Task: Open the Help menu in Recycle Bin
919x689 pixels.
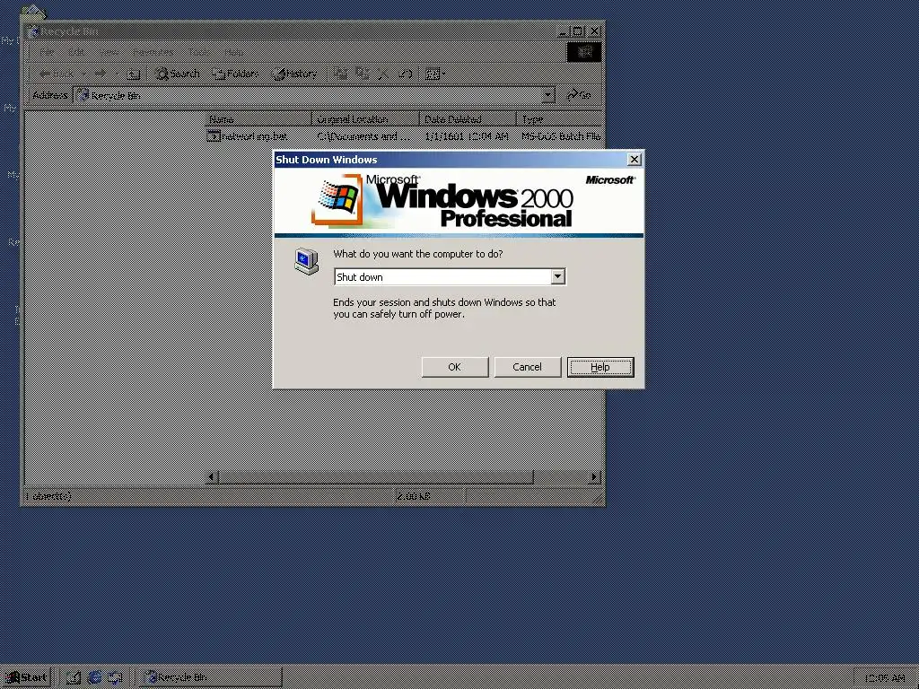Action: 233,52
